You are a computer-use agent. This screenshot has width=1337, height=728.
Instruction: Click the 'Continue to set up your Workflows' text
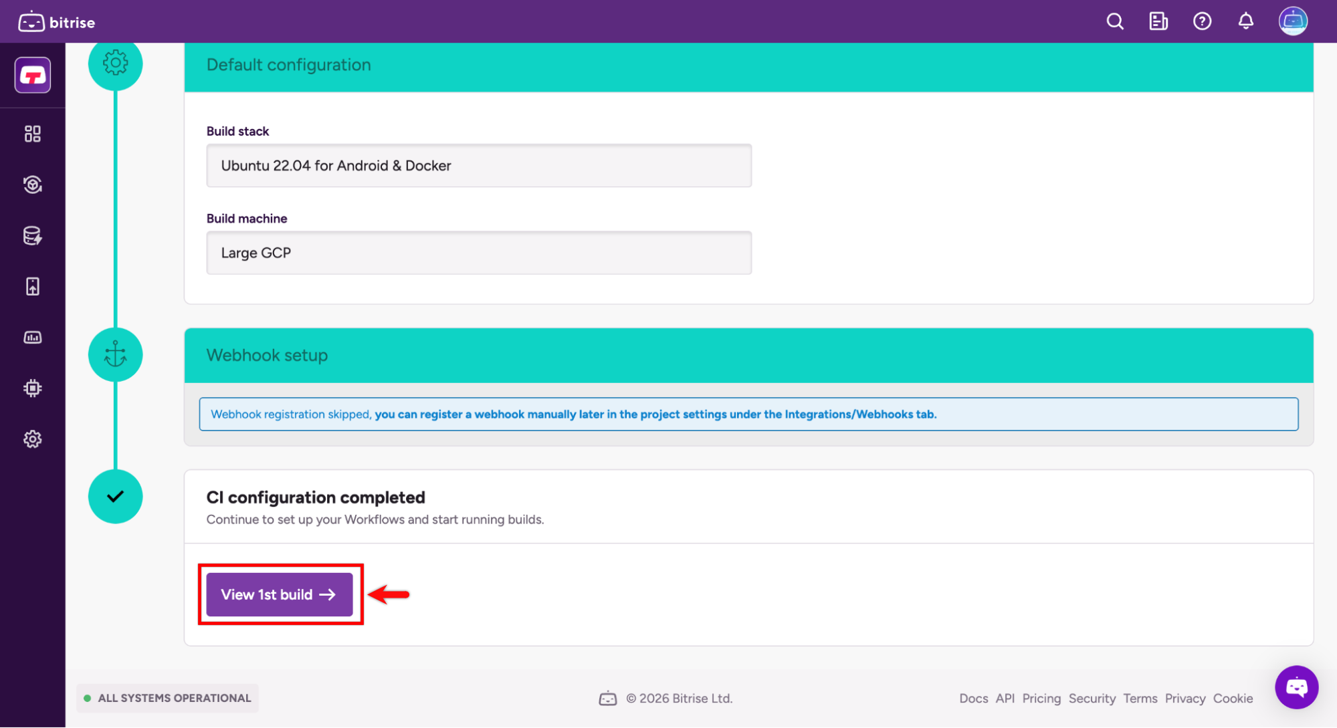tap(375, 519)
